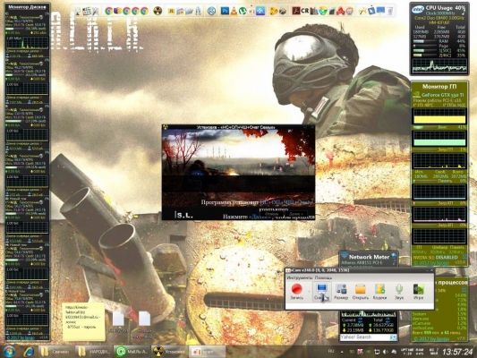The height and width of the screenshot is (358, 477).
Task: Click the 13:57:24 taskbar clock
Action: (457, 352)
